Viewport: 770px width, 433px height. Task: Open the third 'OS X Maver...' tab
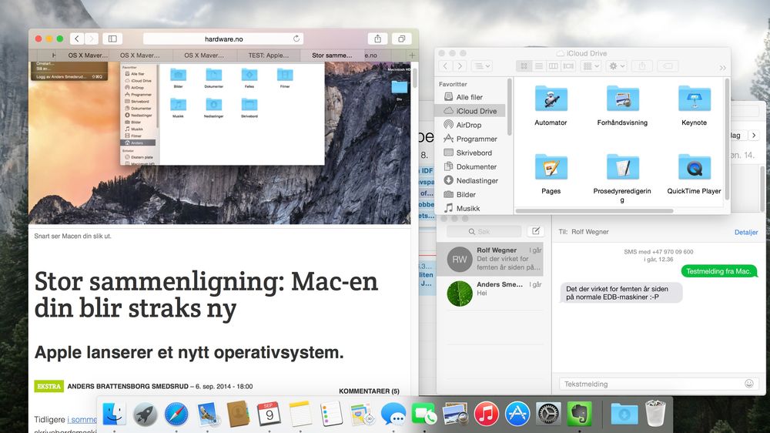(204, 55)
